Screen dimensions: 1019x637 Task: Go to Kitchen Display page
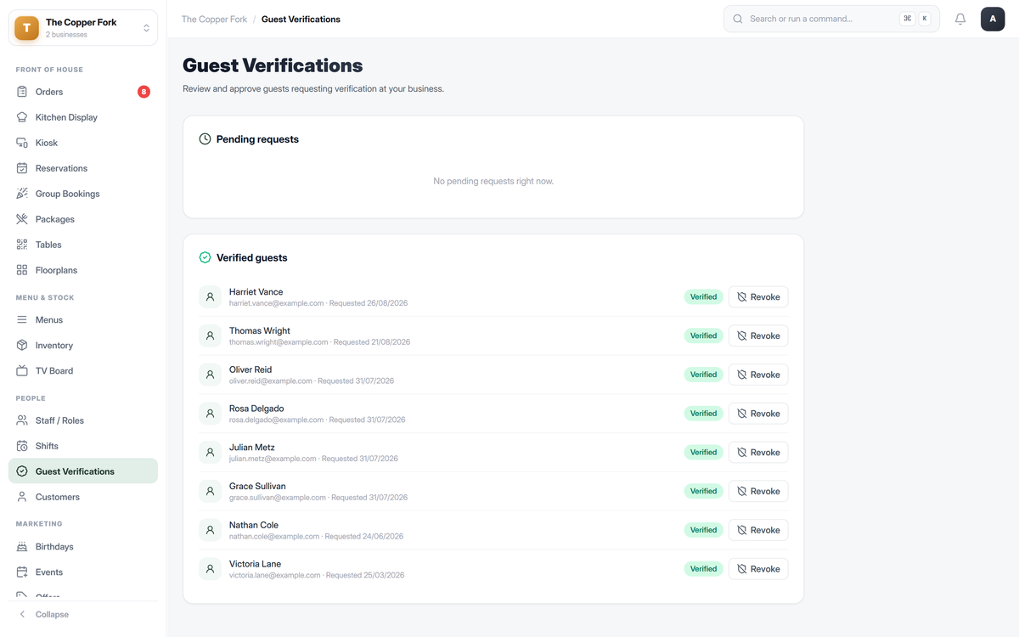pyautogui.click(x=82, y=117)
